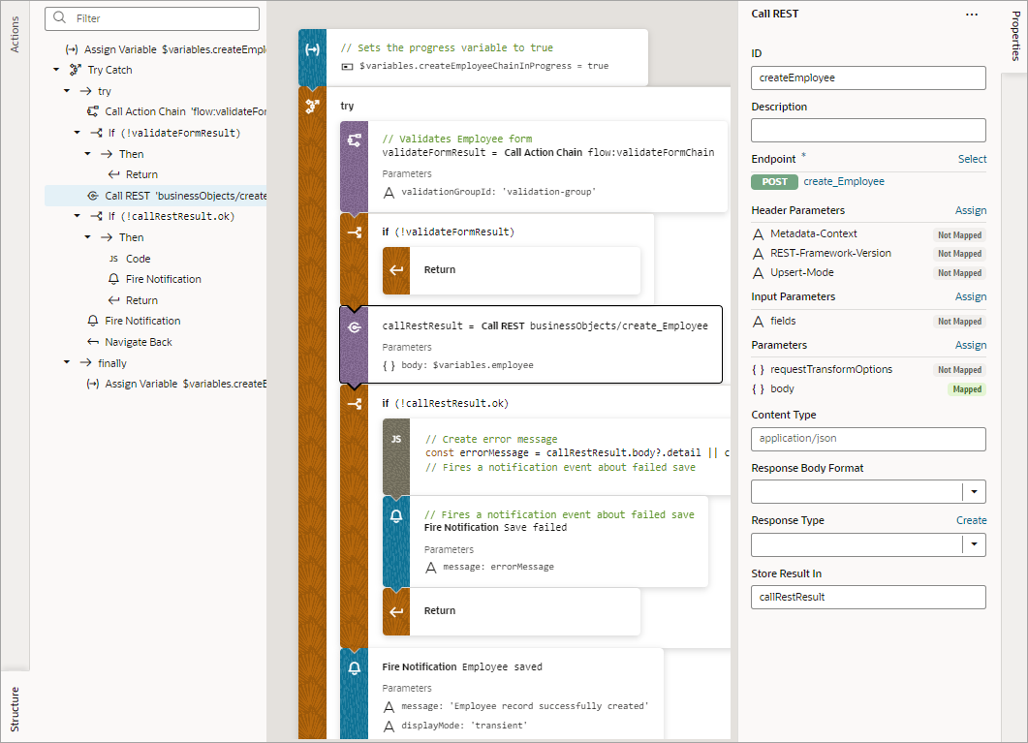Viewport: 1028px width, 743px height.
Task: Click Select link for Endpoint
Action: tap(972, 159)
